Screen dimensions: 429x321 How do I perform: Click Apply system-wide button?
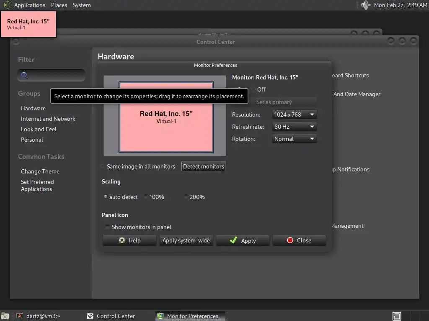(x=186, y=240)
